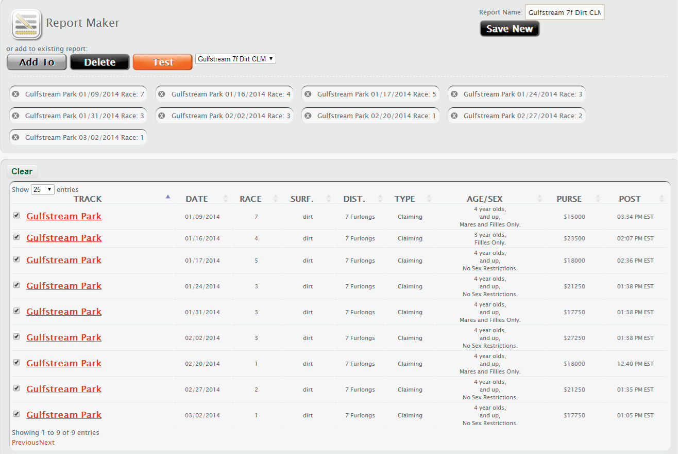Sort table by PURSE header
Image resolution: width=678 pixels, height=454 pixels.
569,199
